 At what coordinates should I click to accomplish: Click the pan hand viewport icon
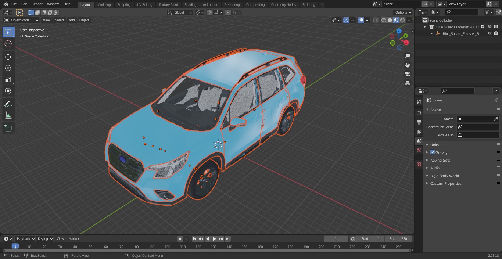tap(407, 65)
